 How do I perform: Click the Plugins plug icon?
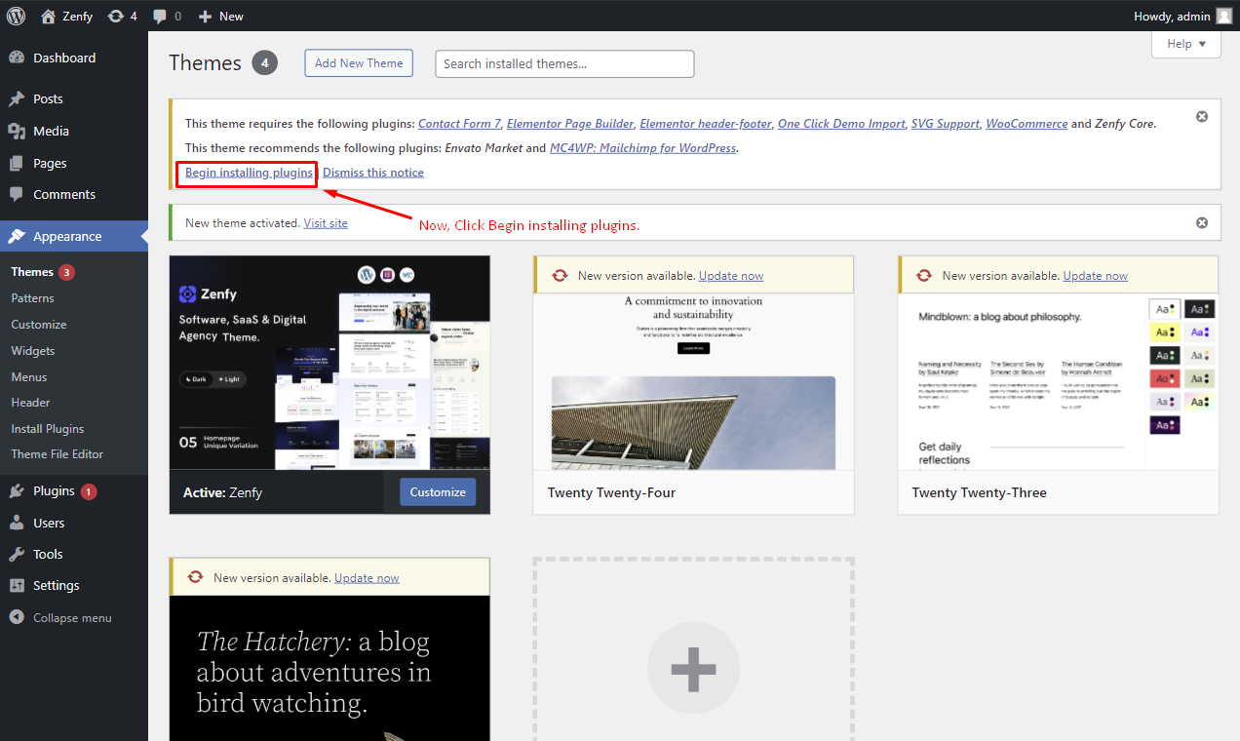point(17,490)
